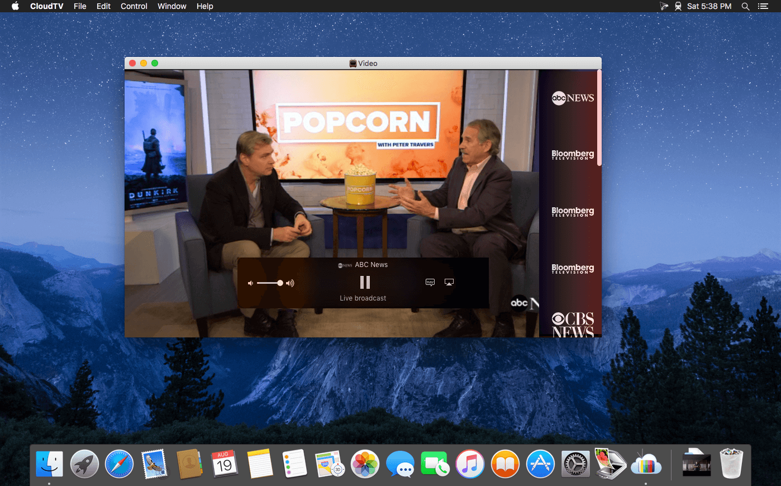Open the File menu
This screenshot has height=486, width=781.
tap(80, 6)
